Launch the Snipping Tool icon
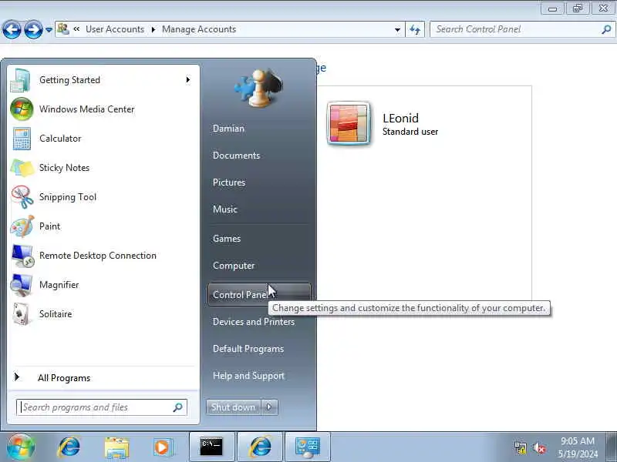 [x=22, y=197]
